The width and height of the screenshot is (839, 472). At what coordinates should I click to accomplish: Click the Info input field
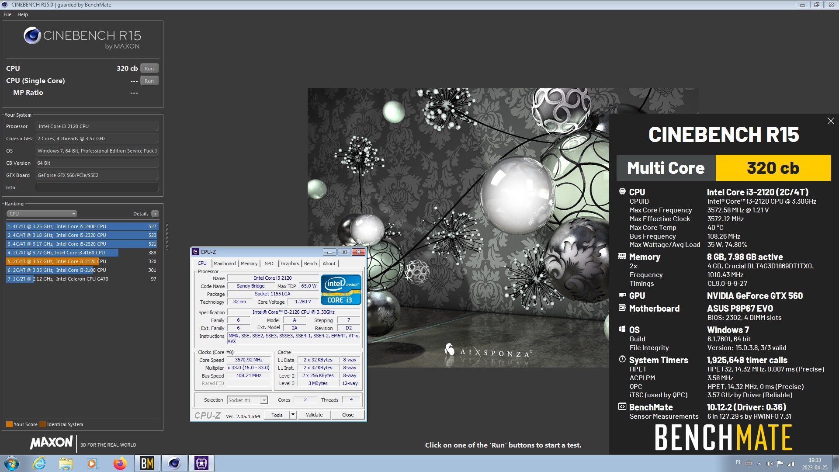coord(97,187)
